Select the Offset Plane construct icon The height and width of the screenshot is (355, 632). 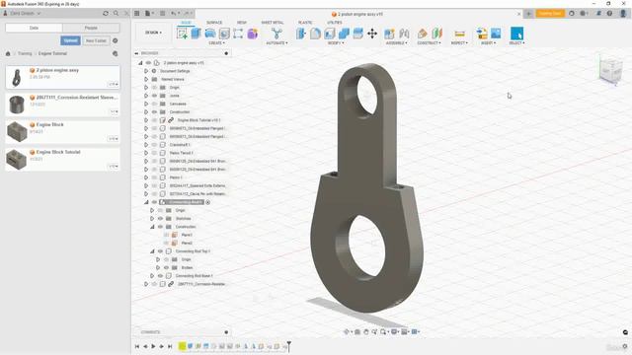click(422, 34)
